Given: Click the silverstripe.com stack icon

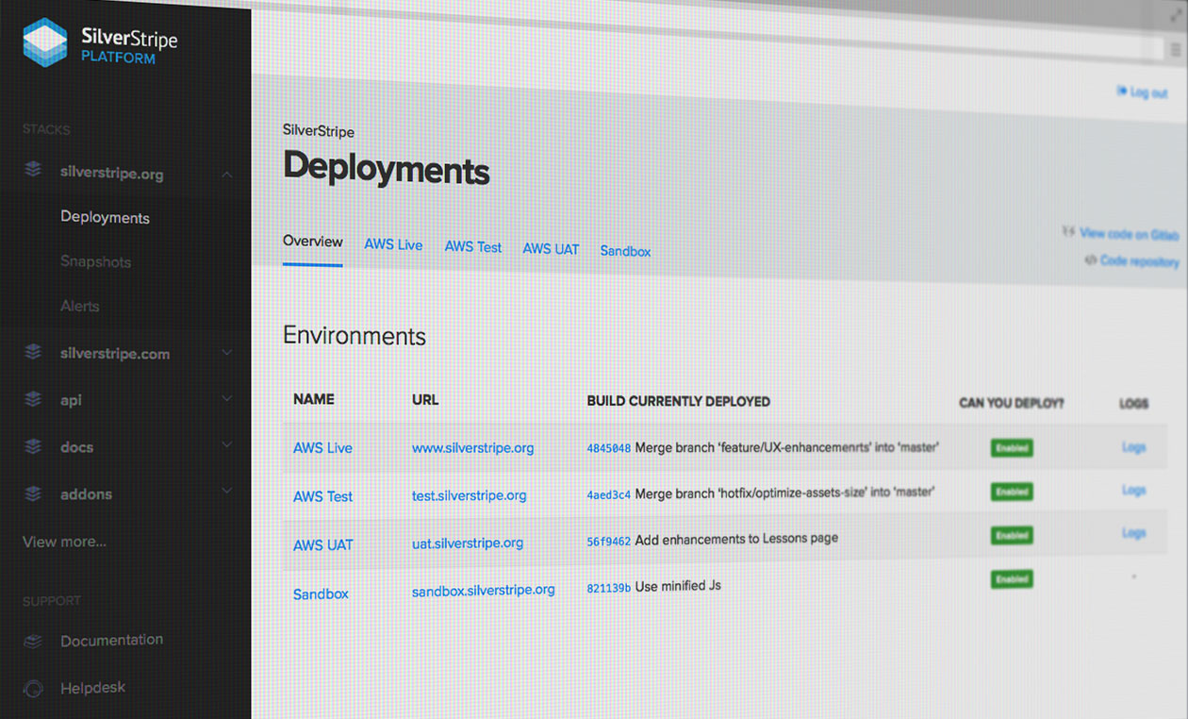Looking at the screenshot, I should (x=34, y=353).
